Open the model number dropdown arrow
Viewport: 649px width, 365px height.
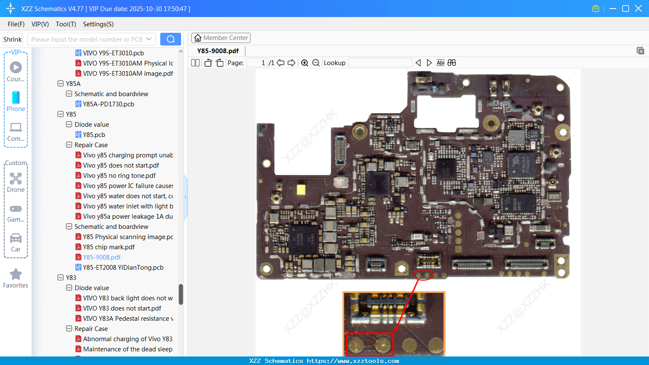(x=149, y=39)
